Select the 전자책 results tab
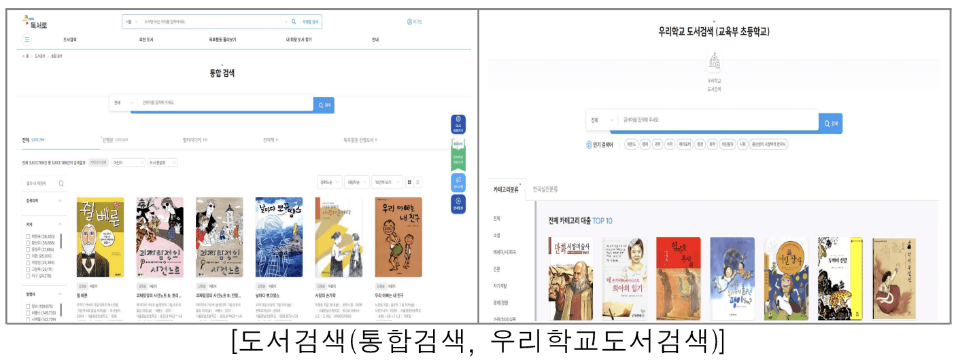Screen dimensions: 956x364 coord(271,139)
